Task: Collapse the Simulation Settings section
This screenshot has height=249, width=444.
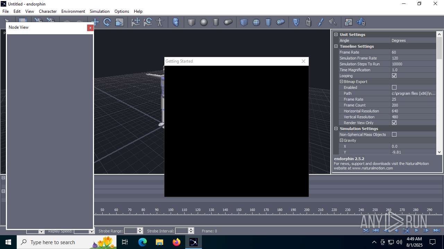Action: (336, 129)
